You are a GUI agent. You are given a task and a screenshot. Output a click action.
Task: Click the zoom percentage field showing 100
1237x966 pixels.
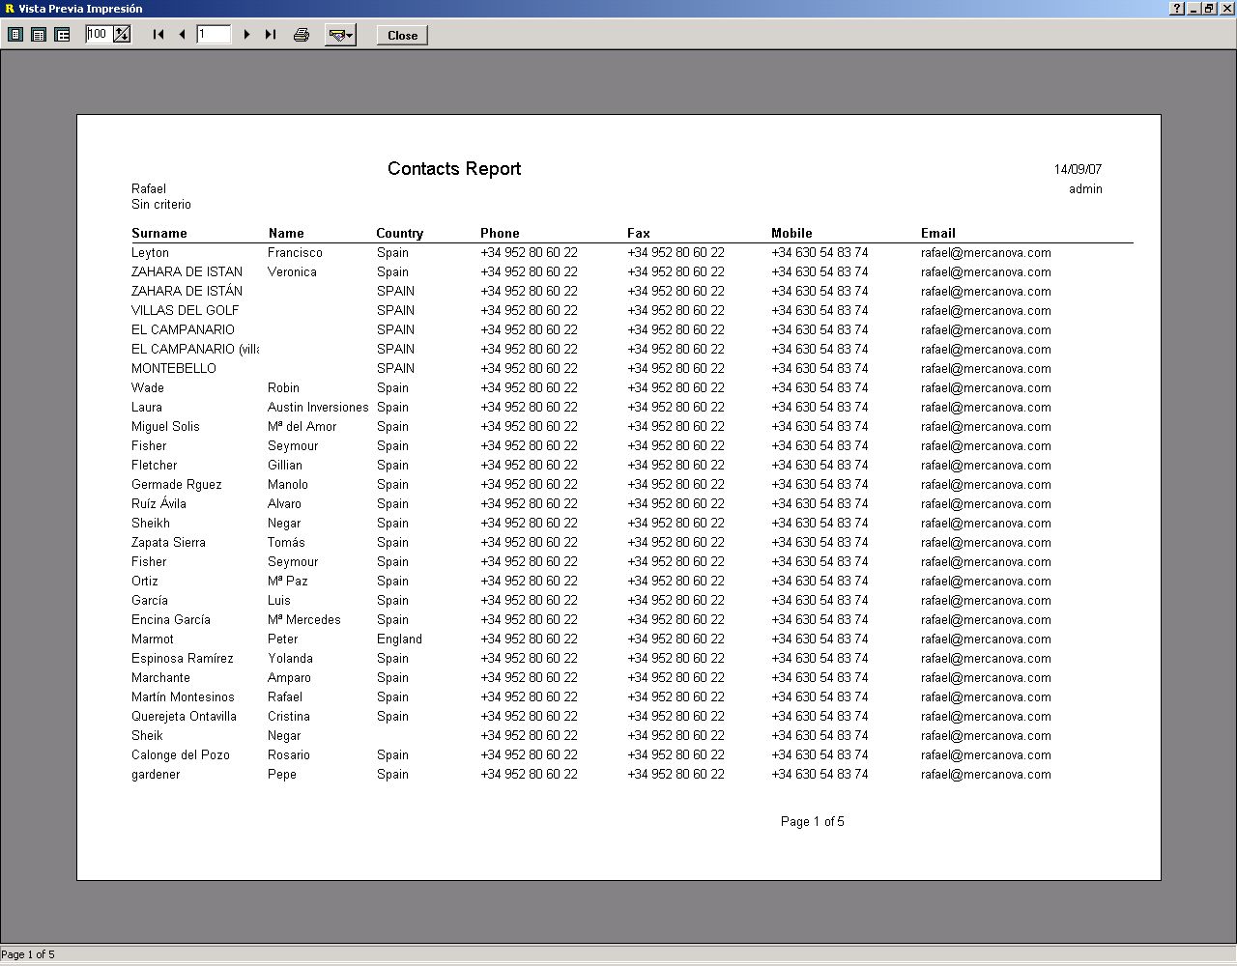point(99,34)
